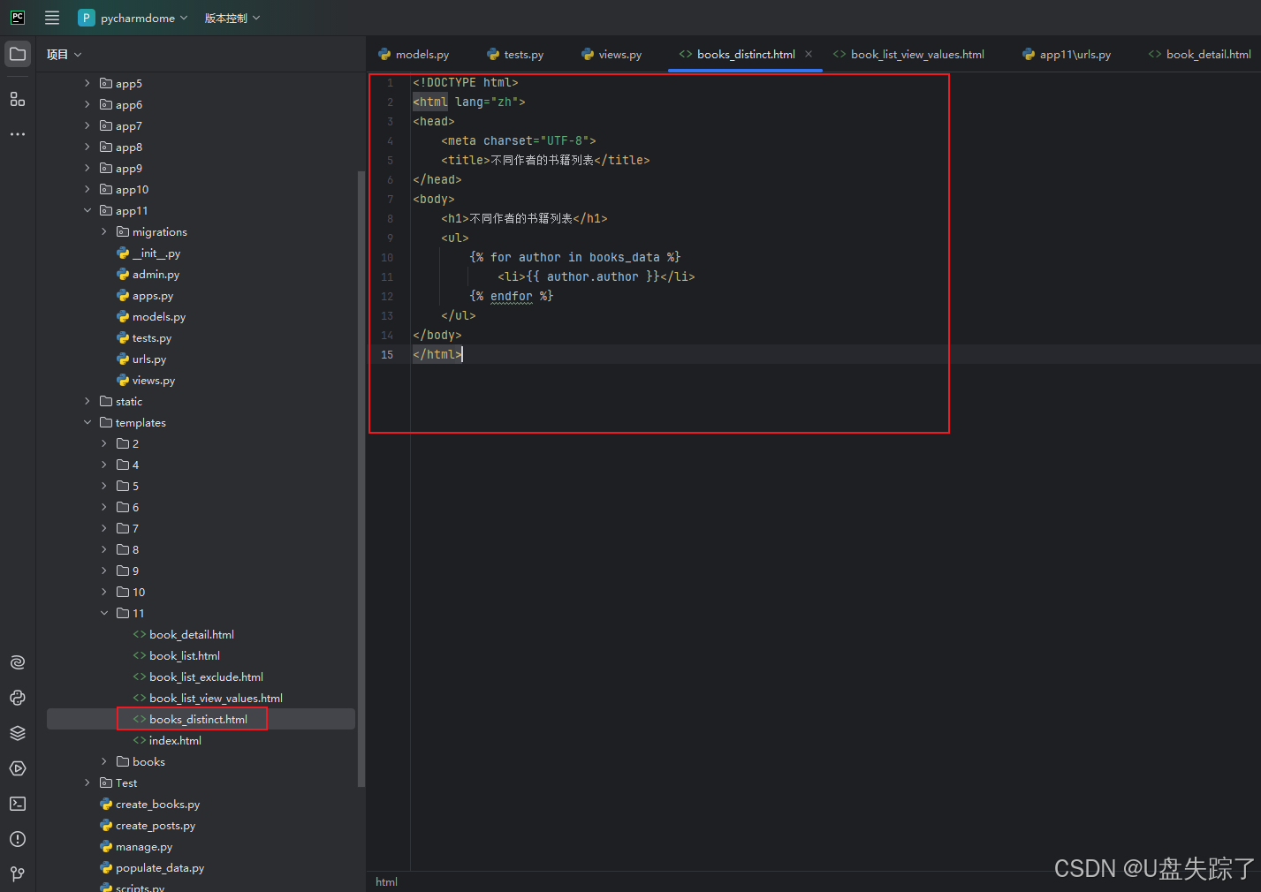Click the project badge P icon
The width and height of the screenshot is (1261, 892).
coord(87,18)
